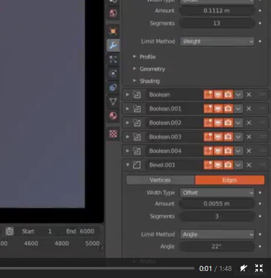Open the Physics properties tab icon
271x278 pixels.
pos(113,73)
